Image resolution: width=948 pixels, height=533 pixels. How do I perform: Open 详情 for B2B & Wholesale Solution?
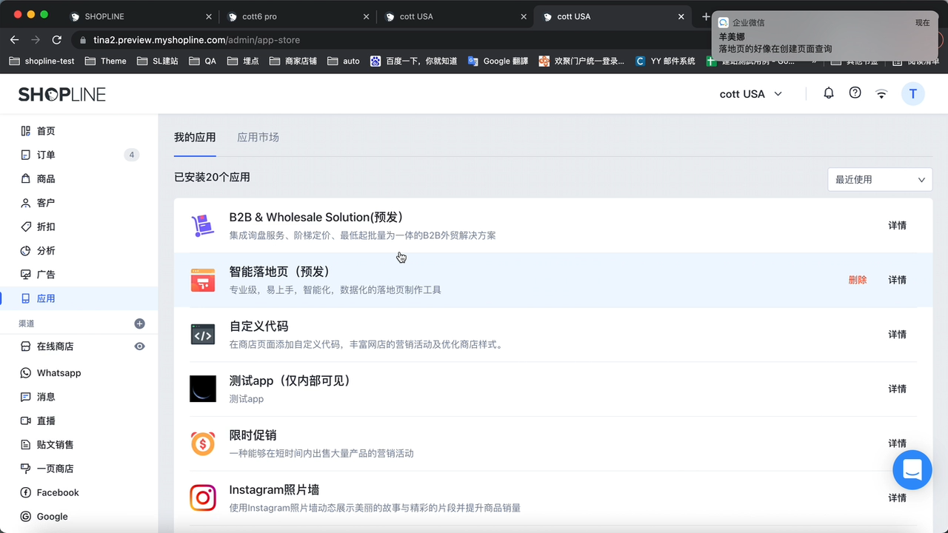(x=897, y=225)
